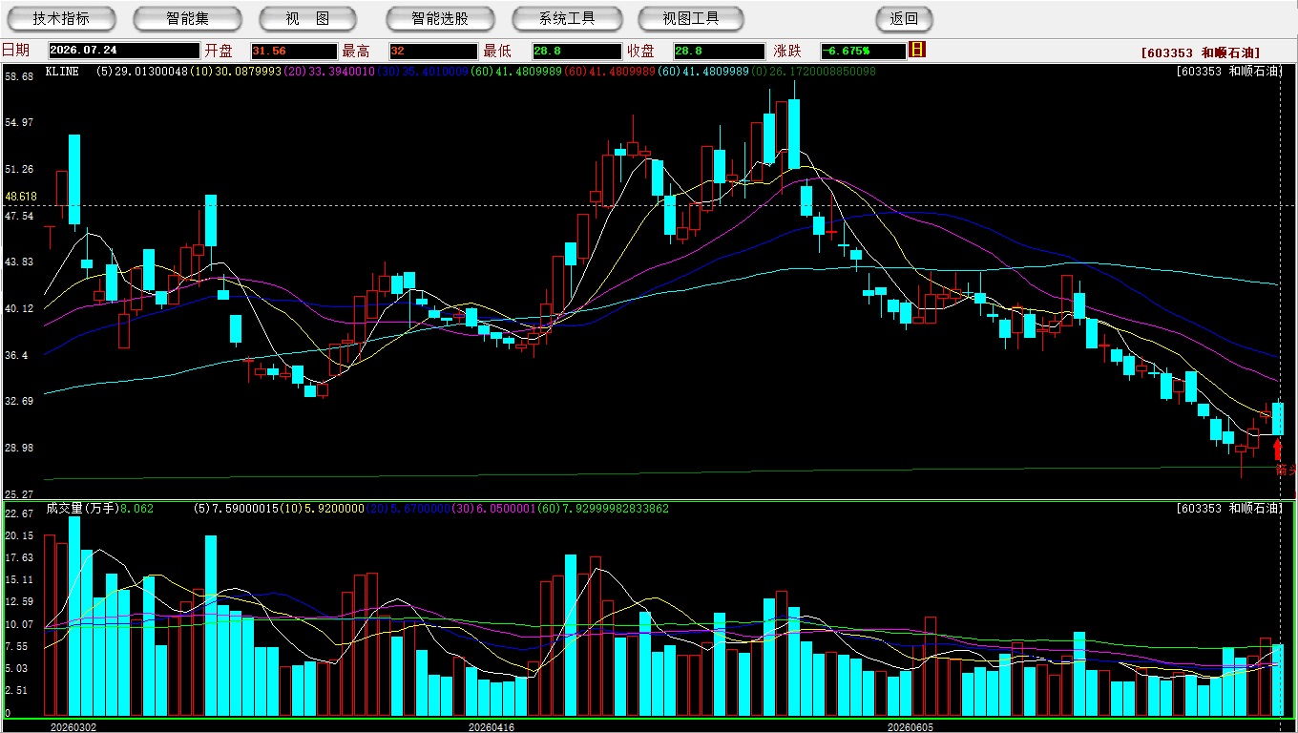
Task: Open the 视图工具 menu
Action: pos(692,18)
